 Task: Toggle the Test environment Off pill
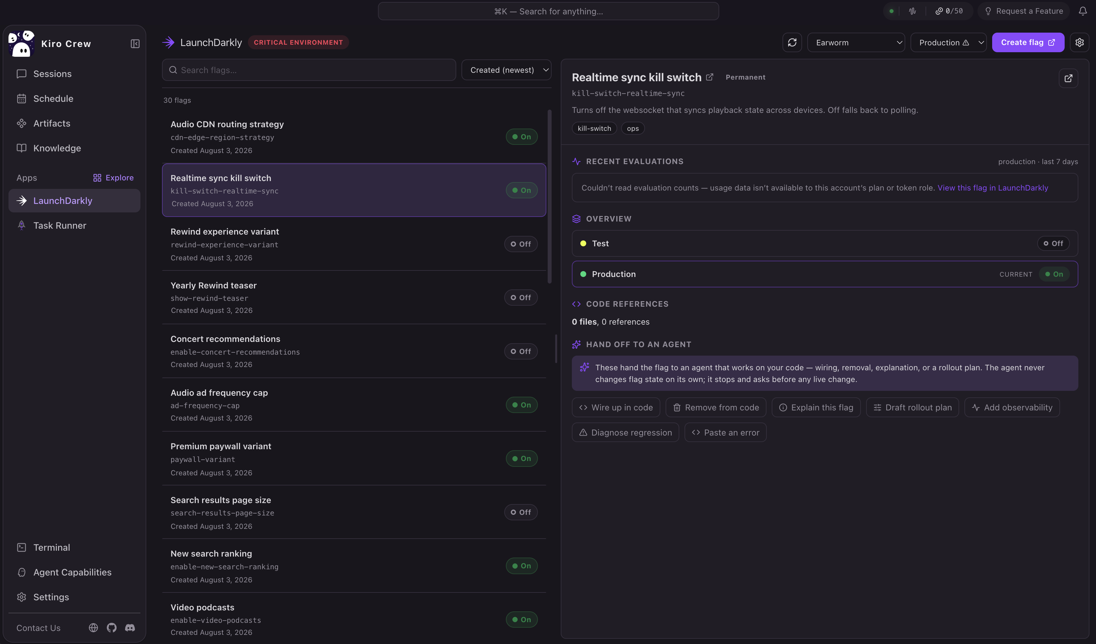(x=1053, y=243)
